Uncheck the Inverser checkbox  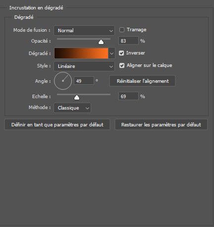click(121, 53)
